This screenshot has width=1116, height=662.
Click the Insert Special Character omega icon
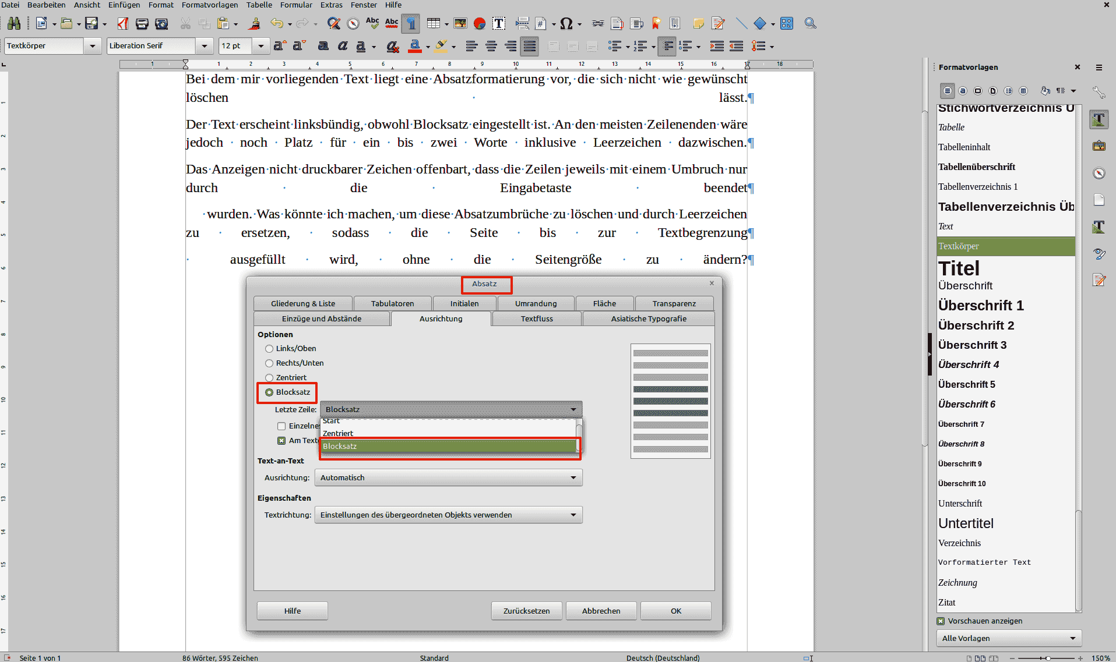tap(566, 24)
